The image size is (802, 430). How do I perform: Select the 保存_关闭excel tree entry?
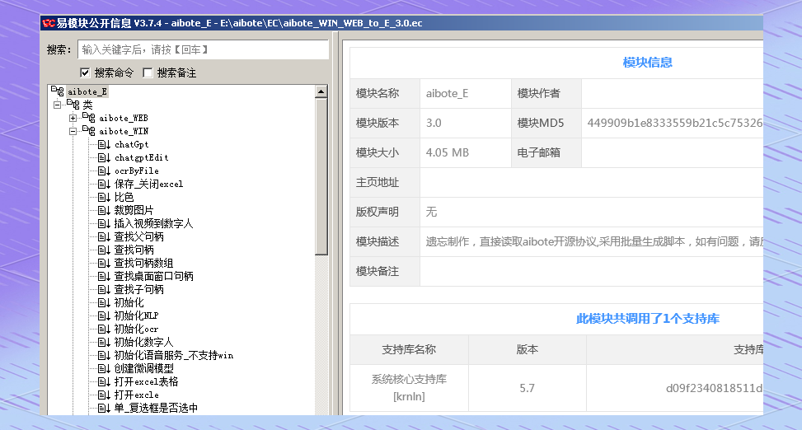coord(148,184)
